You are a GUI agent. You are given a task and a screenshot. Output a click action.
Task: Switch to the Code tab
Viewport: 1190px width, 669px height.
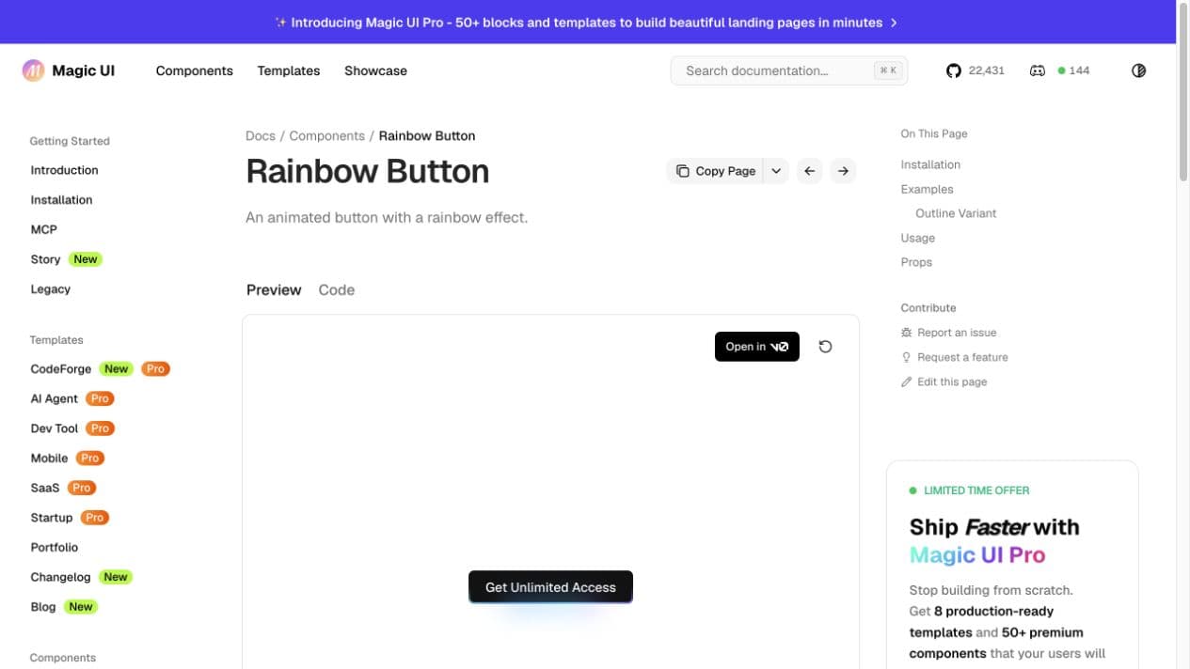coord(337,289)
